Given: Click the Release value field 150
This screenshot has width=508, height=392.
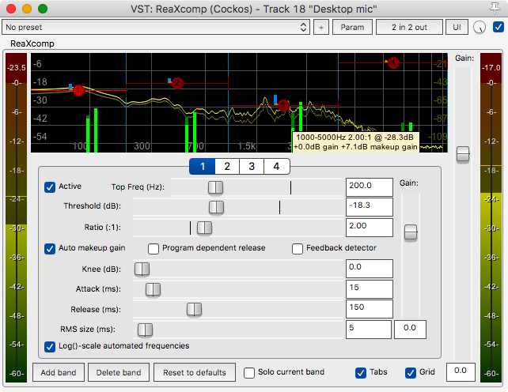Looking at the screenshot, I should [x=370, y=309].
